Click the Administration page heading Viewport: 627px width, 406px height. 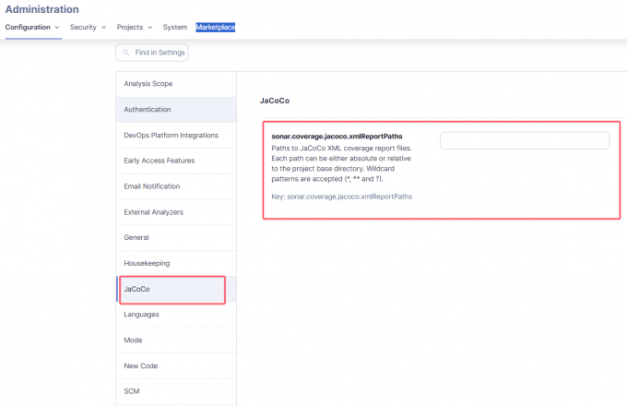click(x=42, y=9)
